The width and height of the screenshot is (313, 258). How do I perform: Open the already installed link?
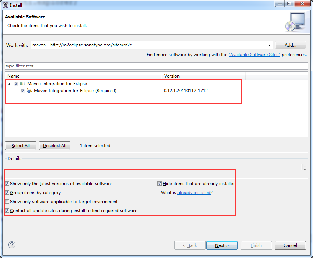click(194, 193)
